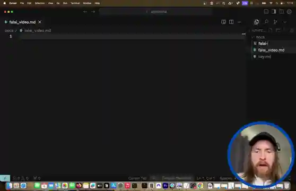Click the webcam bubble overlay
This screenshot has width=296, height=191.
pos(261,154)
